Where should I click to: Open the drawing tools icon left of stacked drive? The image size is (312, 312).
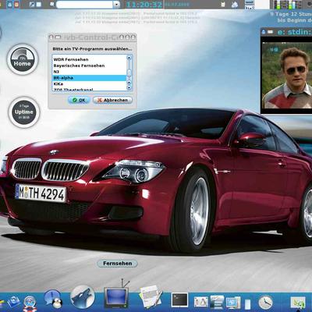[201, 303]
